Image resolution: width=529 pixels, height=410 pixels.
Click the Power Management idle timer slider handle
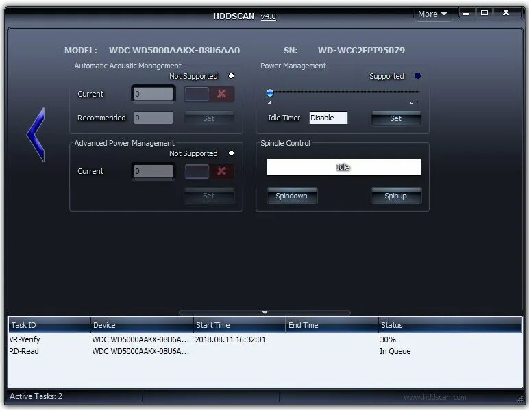click(270, 92)
